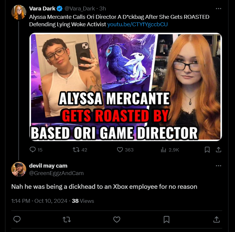Screen dimensions: 235x232
Task: Open the youtu.be/CTYfYgccbCU link
Action: pos(137,24)
